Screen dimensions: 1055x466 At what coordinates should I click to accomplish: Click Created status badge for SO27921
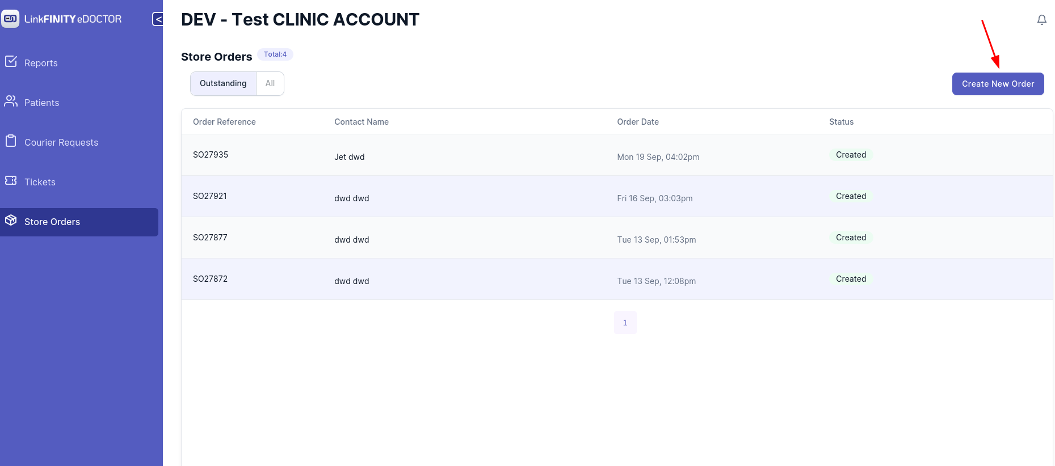click(851, 196)
